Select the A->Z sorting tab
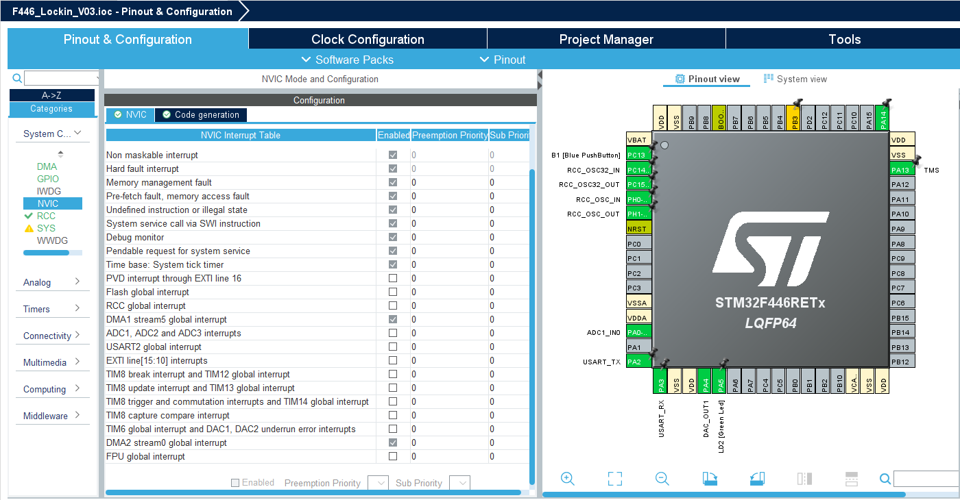 52,96
